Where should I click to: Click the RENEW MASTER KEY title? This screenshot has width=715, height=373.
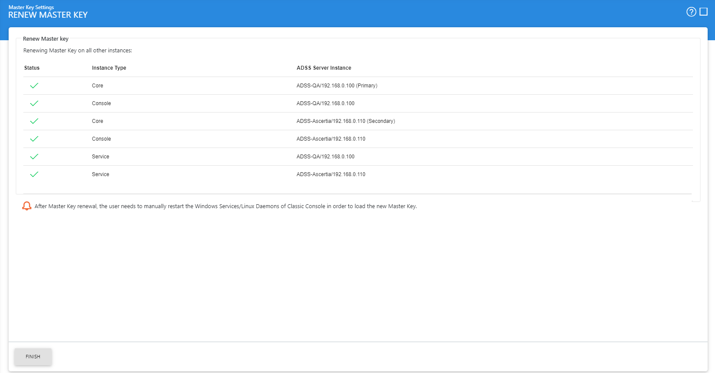coord(48,15)
